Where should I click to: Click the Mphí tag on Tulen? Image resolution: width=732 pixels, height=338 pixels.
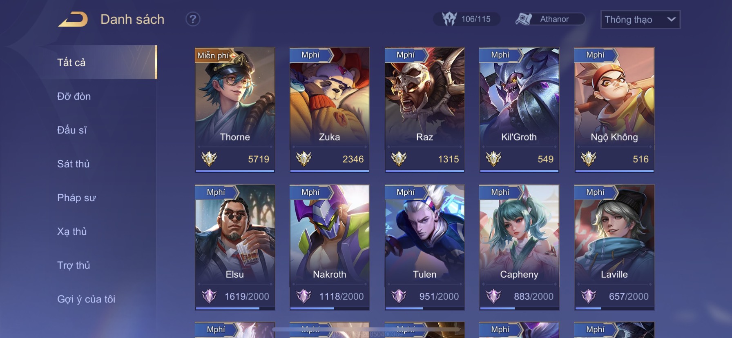coord(406,192)
